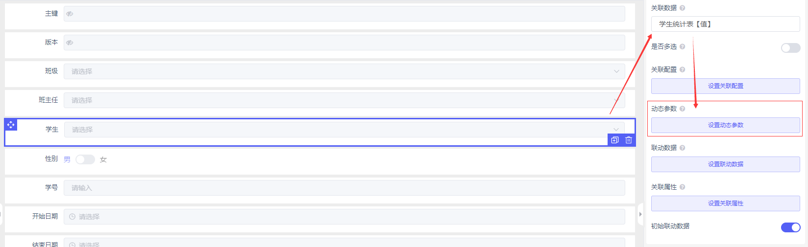Image resolution: width=808 pixels, height=247 pixels.
Task: Expand the 班主任 select box
Action: pos(344,100)
